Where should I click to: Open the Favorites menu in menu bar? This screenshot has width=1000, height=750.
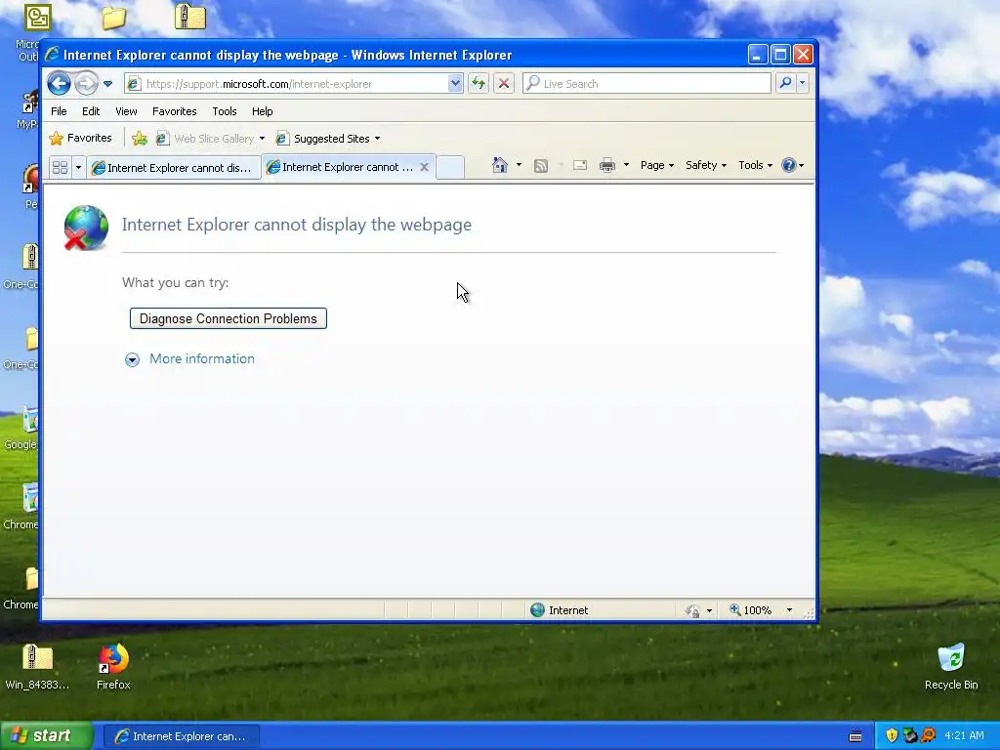tap(174, 111)
